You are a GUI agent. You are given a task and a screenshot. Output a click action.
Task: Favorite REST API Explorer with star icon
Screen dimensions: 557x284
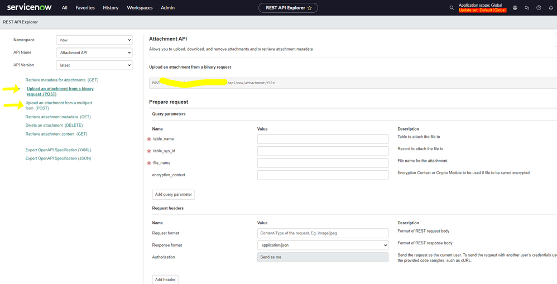309,8
